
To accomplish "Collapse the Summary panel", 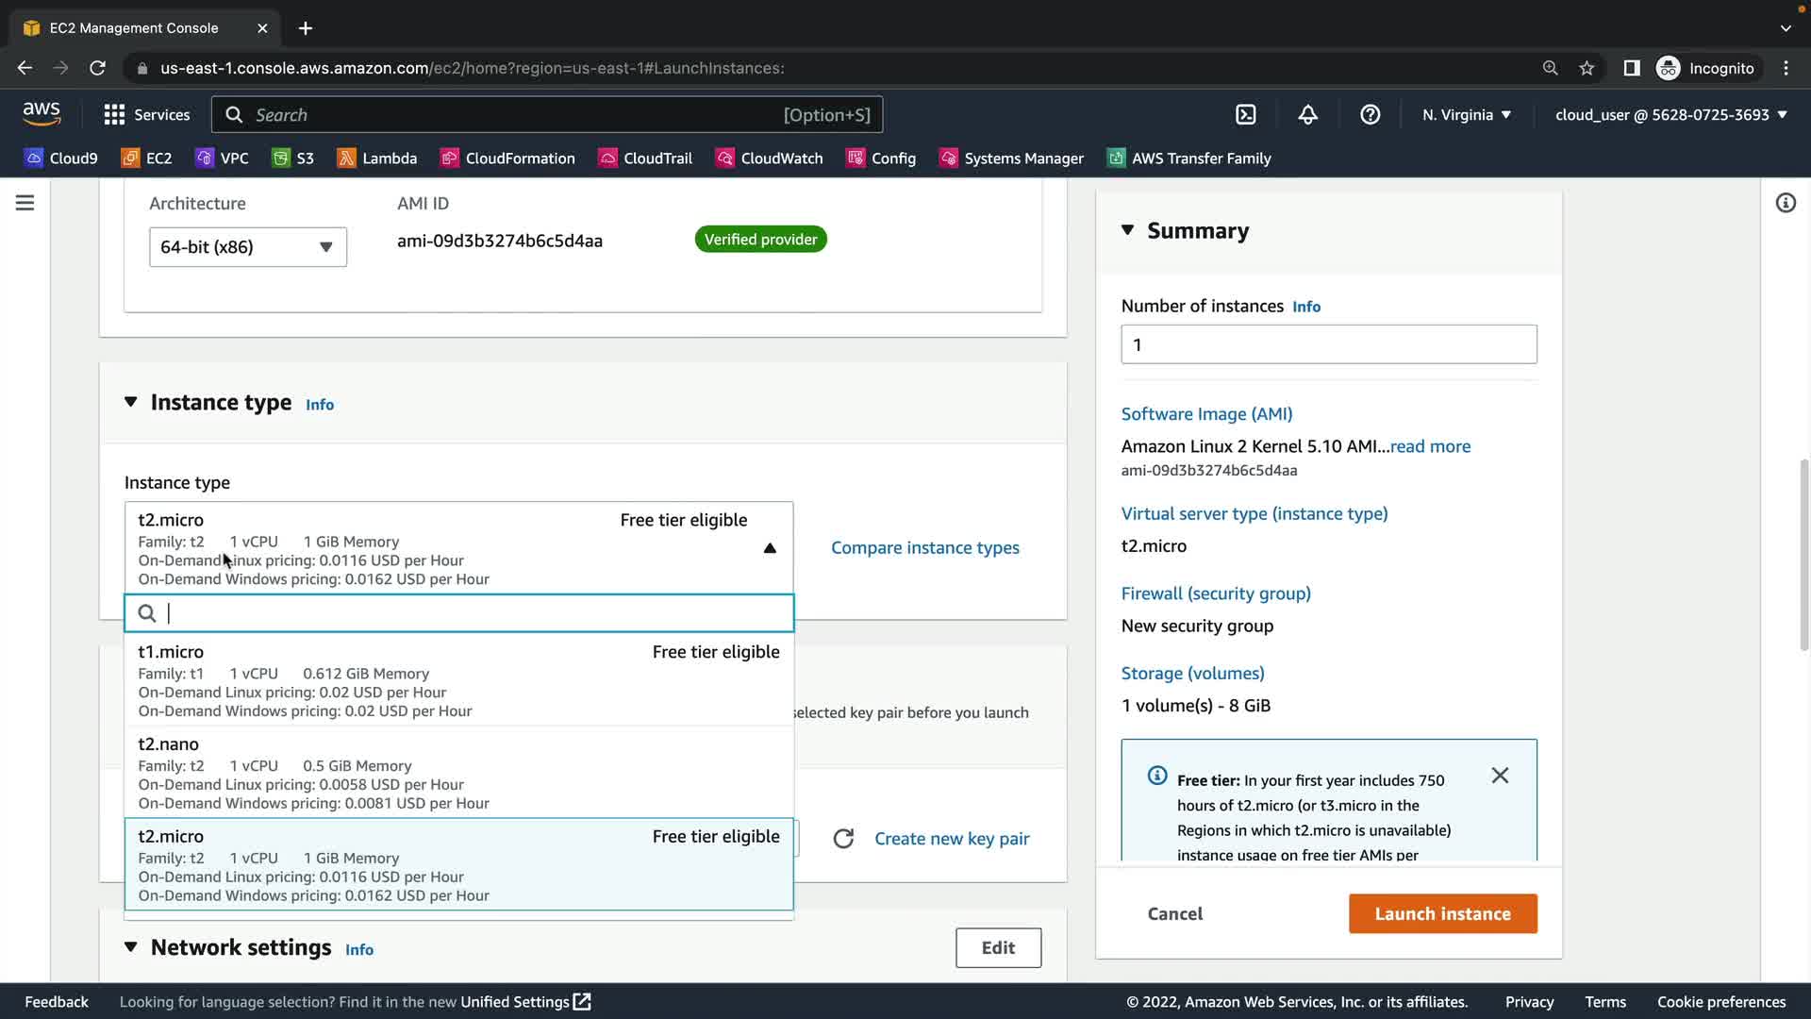I will pos(1127,230).
